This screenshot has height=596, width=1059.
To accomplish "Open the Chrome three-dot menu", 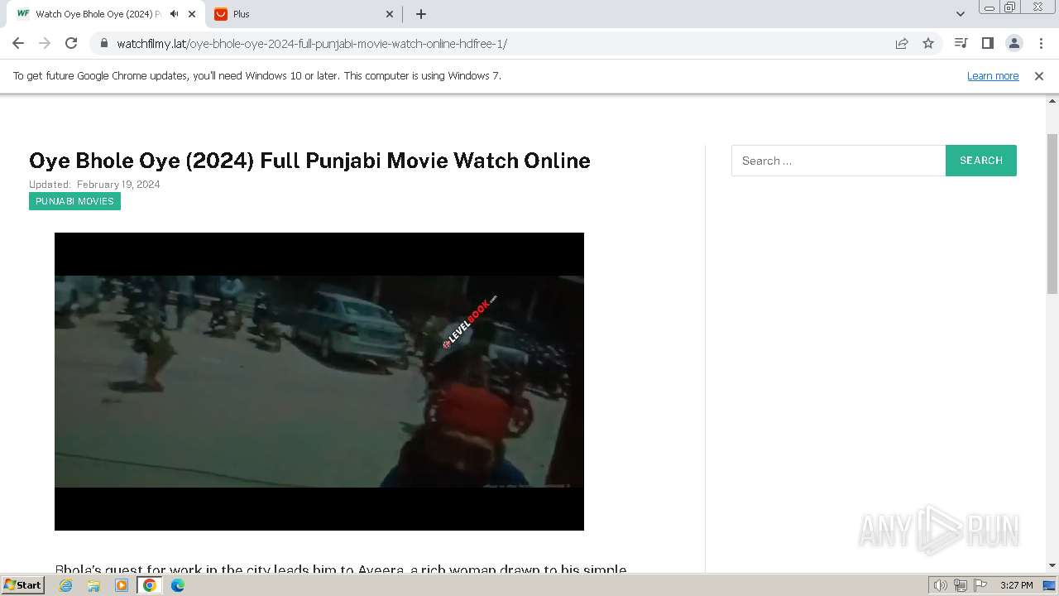I will pos(1040,43).
